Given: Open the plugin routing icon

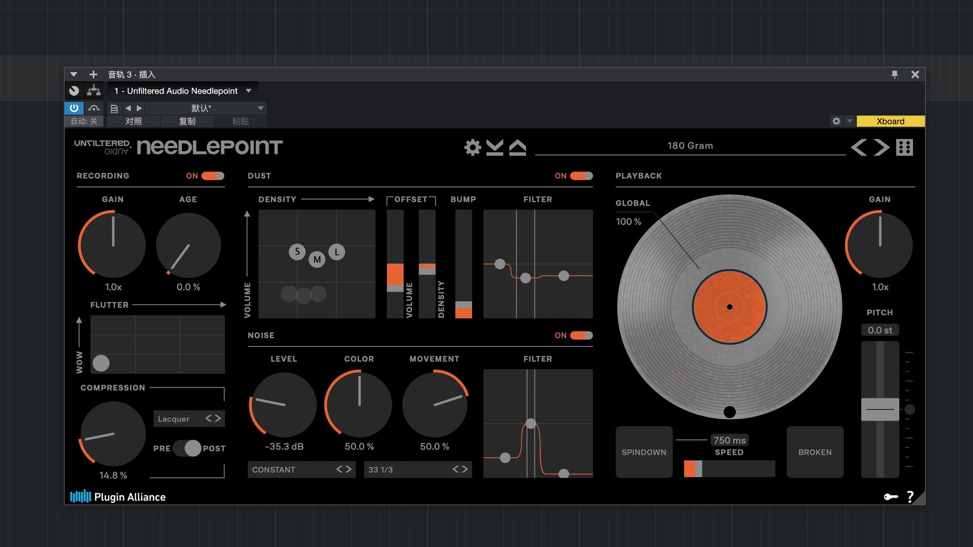Looking at the screenshot, I should tap(94, 91).
